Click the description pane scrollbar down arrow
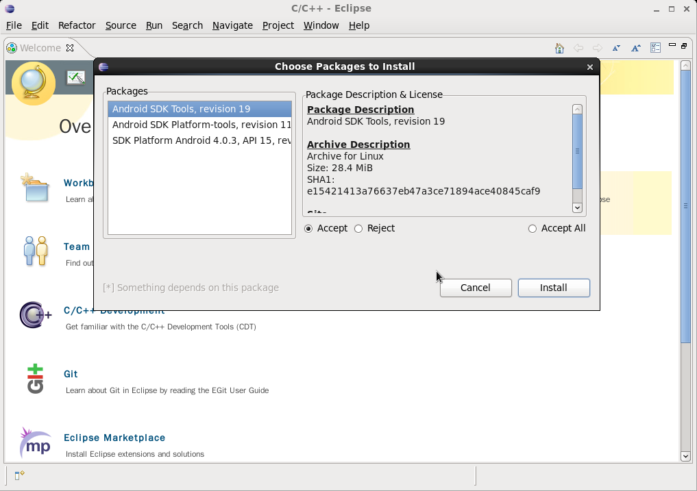 click(x=577, y=207)
